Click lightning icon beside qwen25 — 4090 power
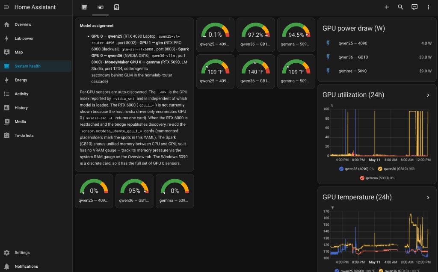Screen dimensions: 438x272 coord(328,43)
